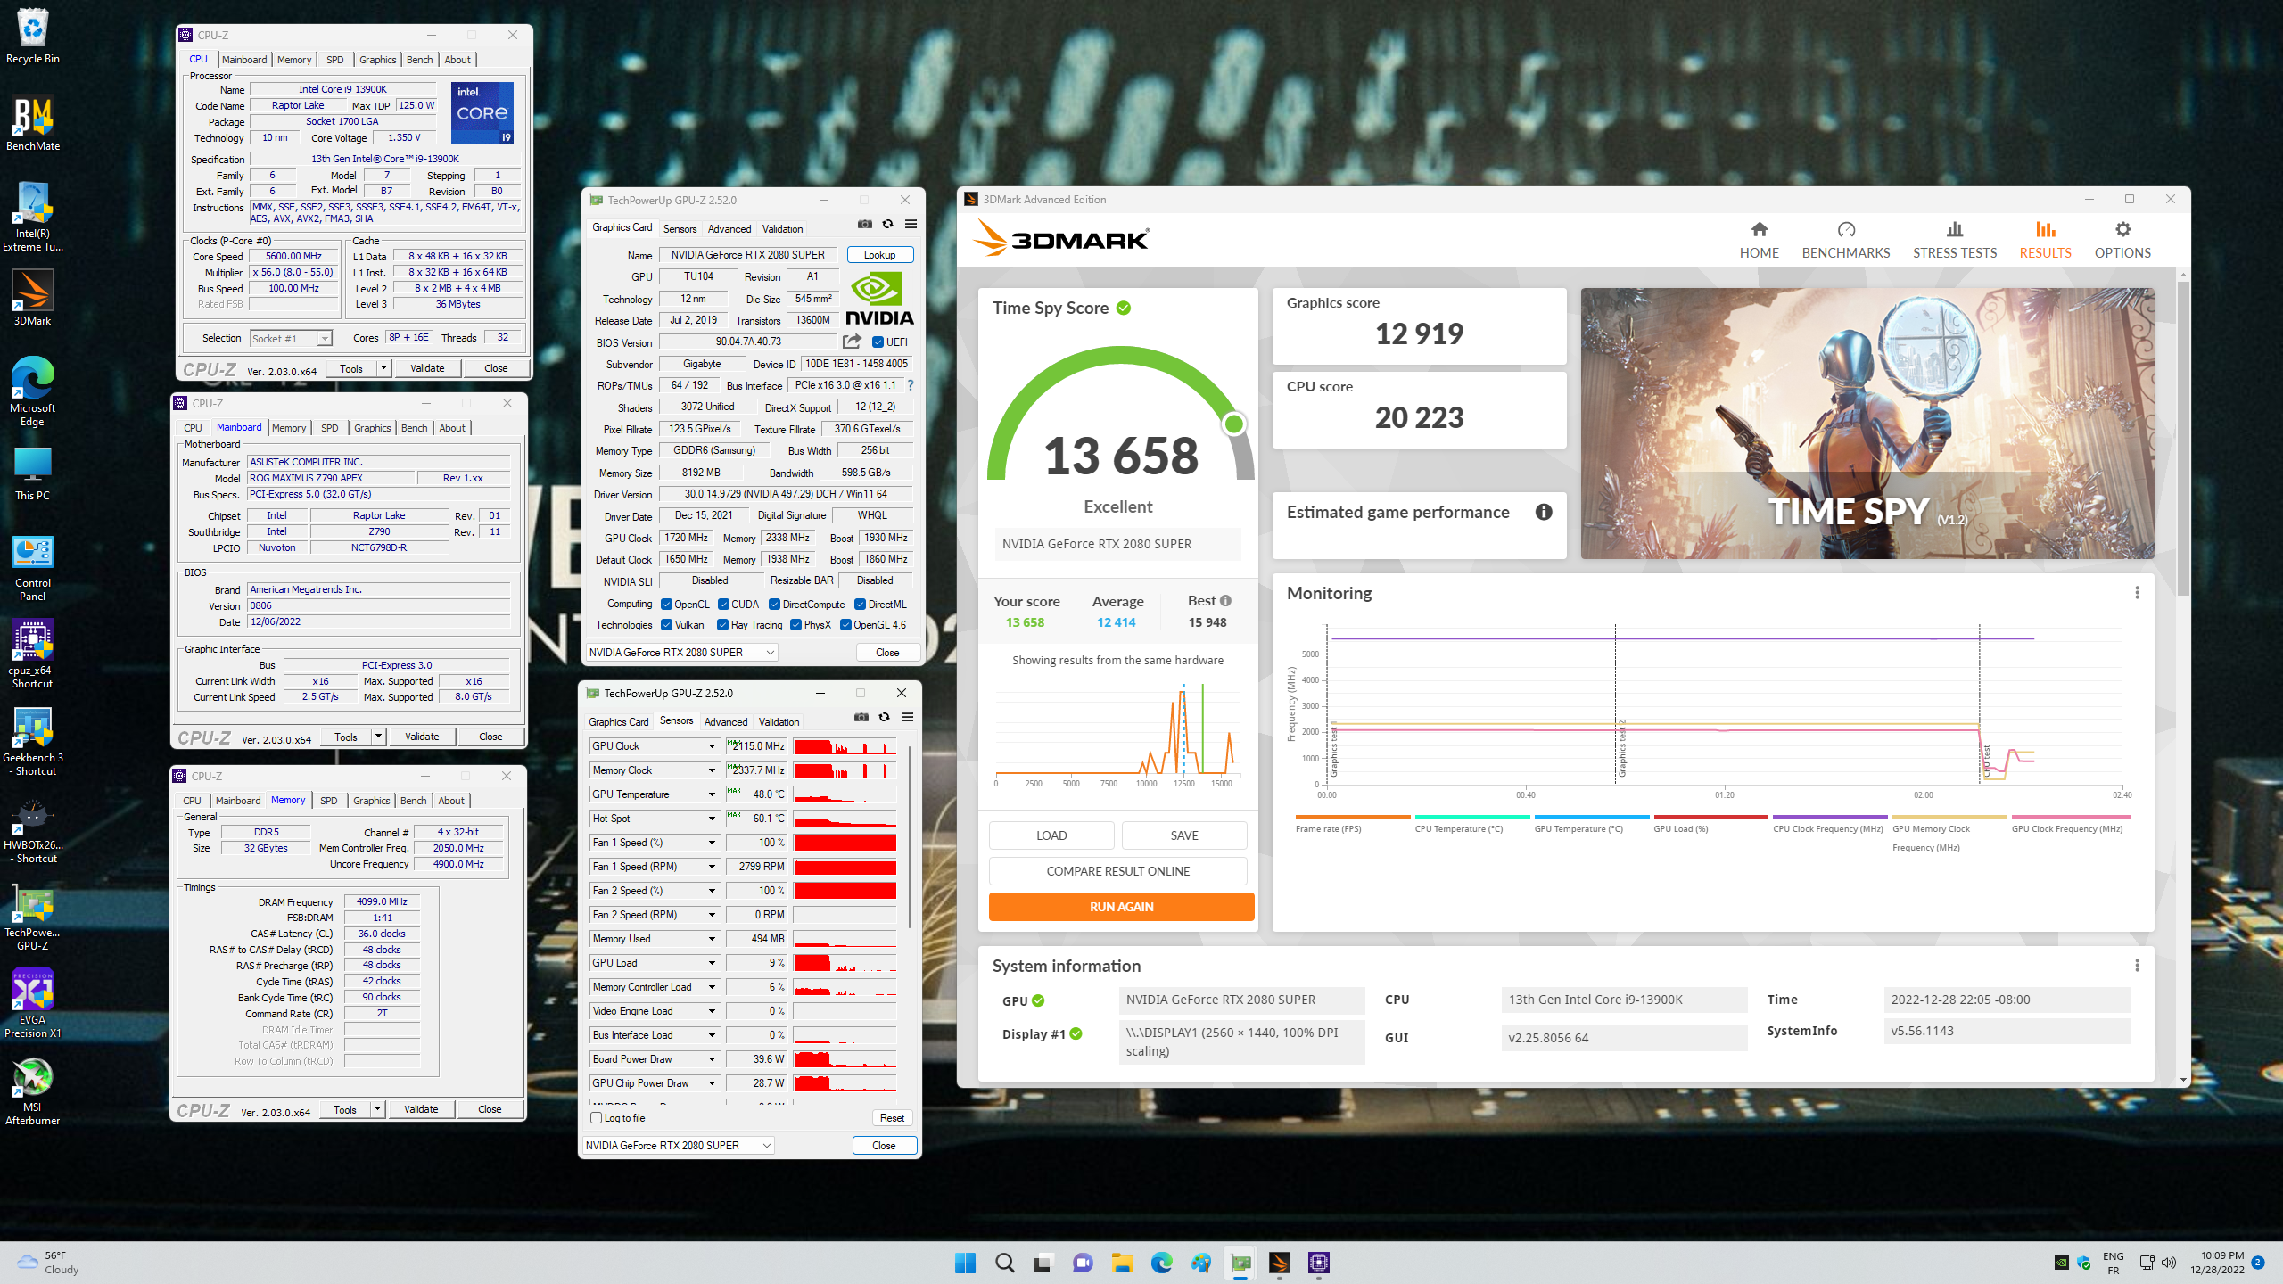Image resolution: width=2283 pixels, height=1284 pixels.
Task: Toggle CUDA checkbox in GPU-Z
Action: (724, 605)
